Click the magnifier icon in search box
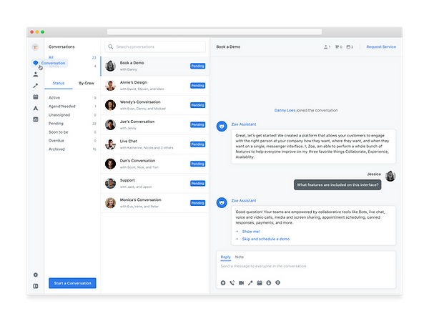Viewport: 429px width, 321px height. [x=111, y=46]
